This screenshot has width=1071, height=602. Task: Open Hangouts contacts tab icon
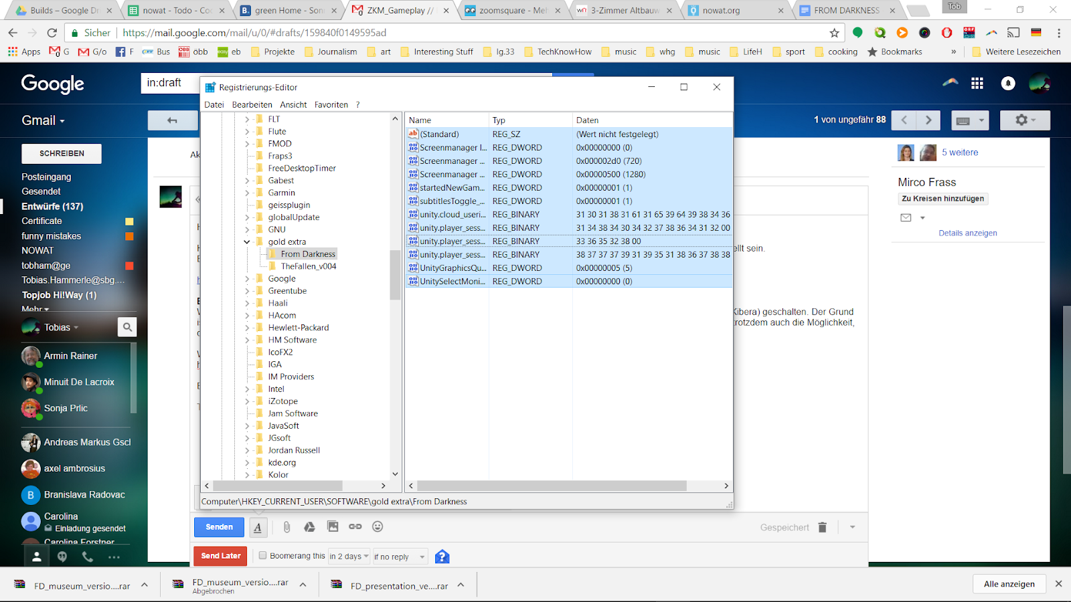click(x=37, y=557)
